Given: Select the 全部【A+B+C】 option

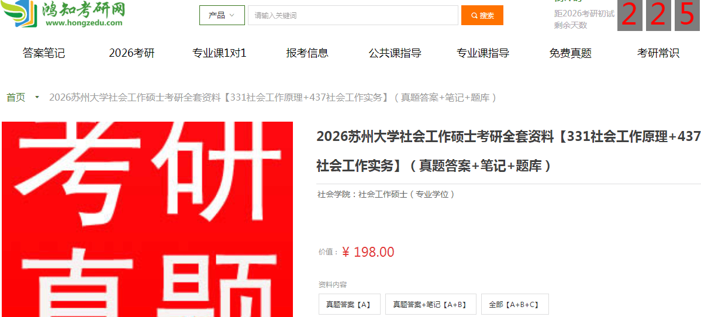Looking at the screenshot, I should pos(515,305).
